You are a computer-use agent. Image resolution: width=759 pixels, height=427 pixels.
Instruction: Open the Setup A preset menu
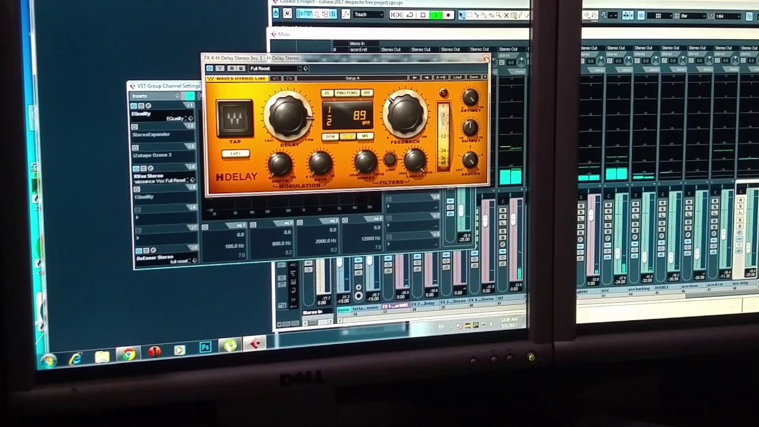[352, 78]
